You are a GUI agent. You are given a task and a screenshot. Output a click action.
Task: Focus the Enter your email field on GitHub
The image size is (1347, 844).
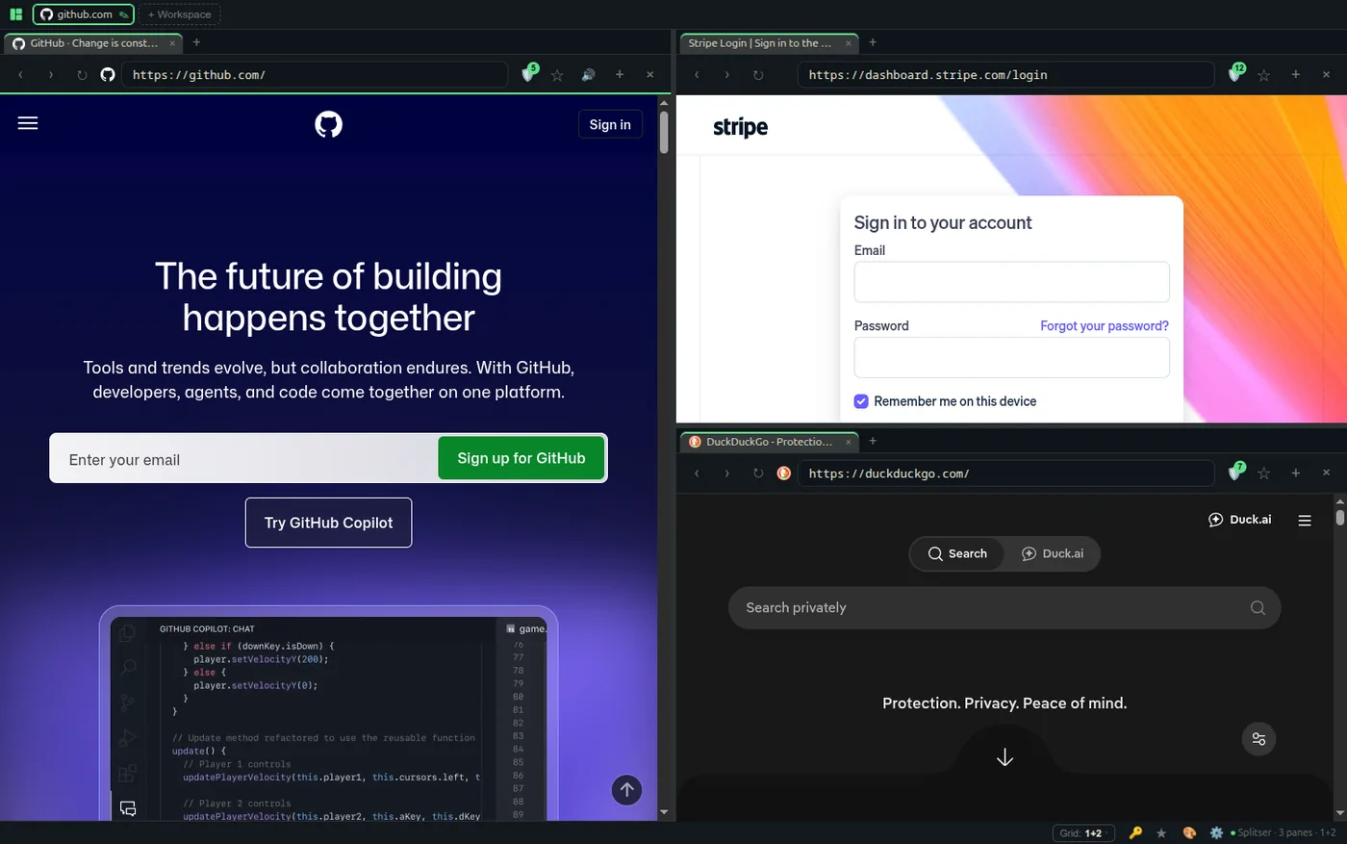[244, 459]
